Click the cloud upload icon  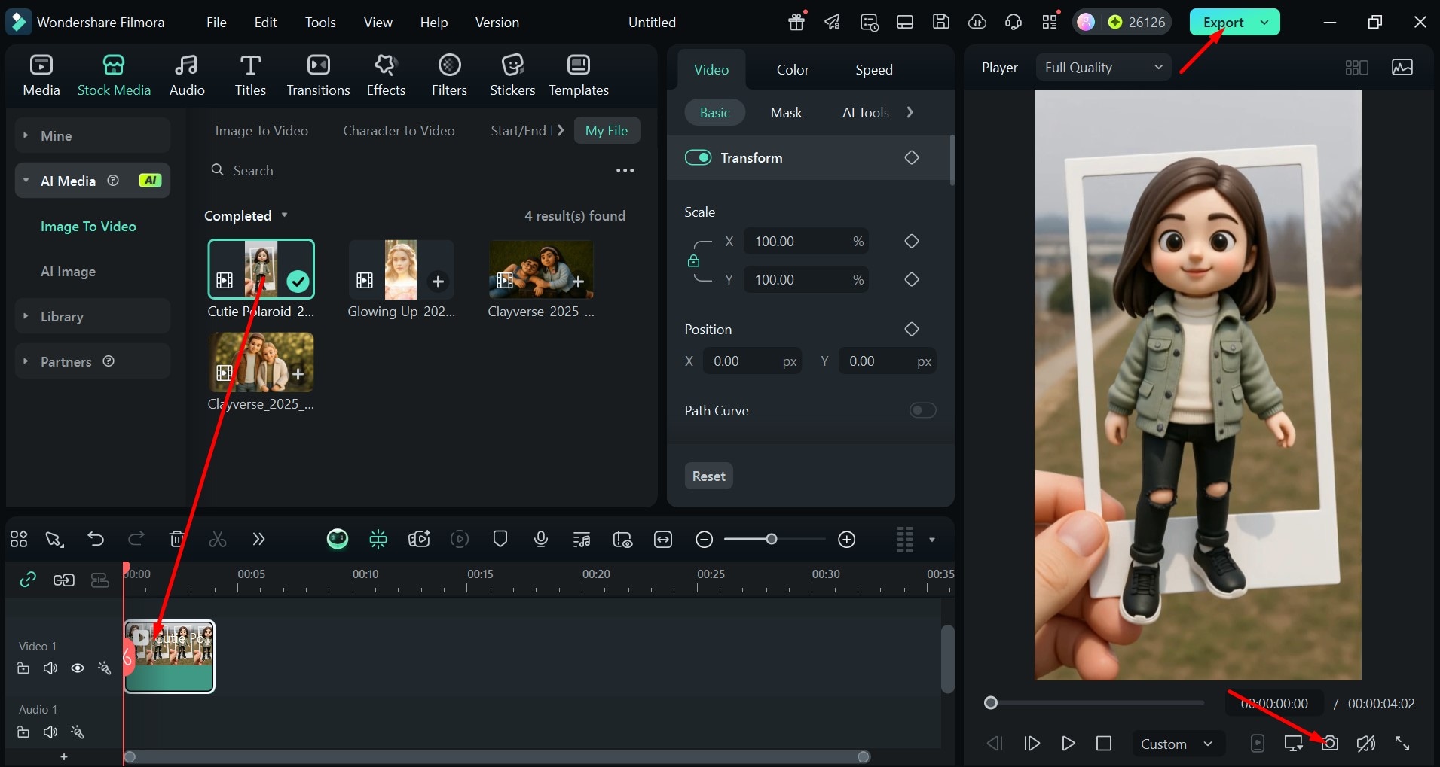tap(977, 22)
